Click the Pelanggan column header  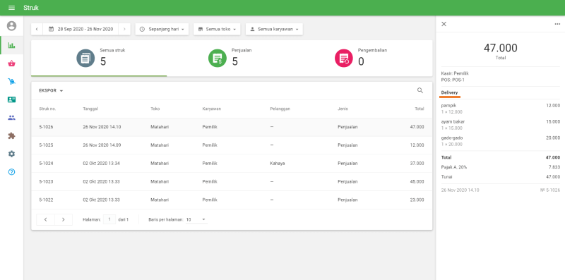click(x=280, y=109)
